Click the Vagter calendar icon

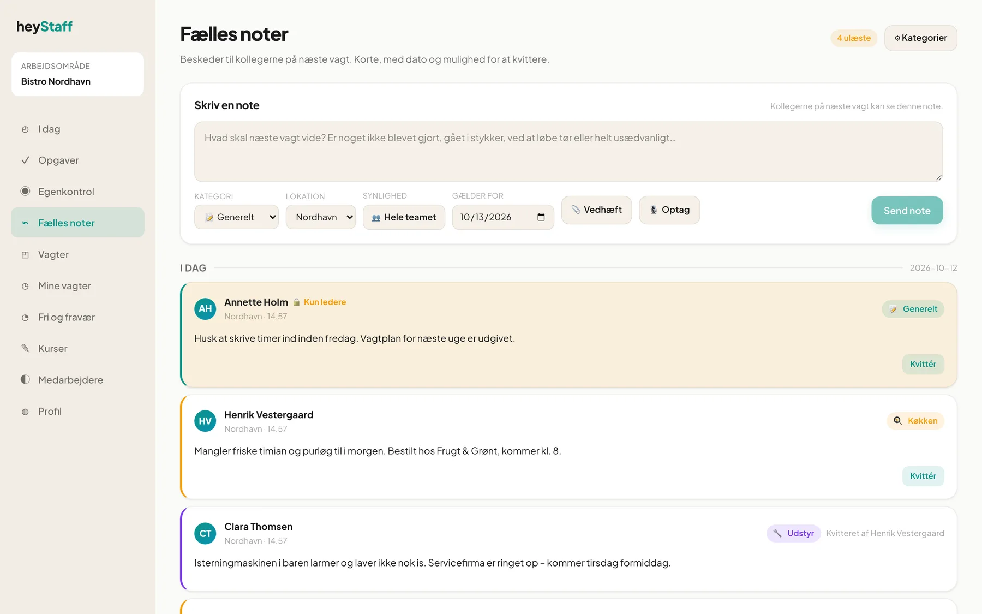coord(25,255)
